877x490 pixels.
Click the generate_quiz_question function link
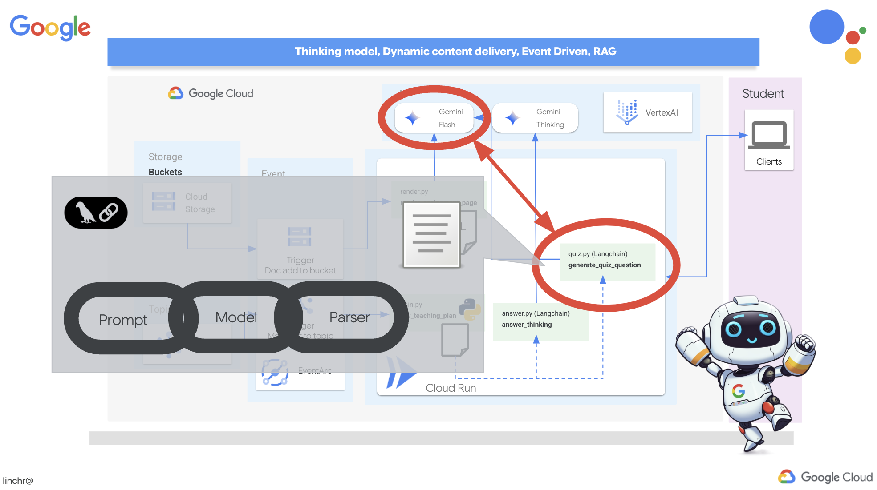click(x=604, y=265)
